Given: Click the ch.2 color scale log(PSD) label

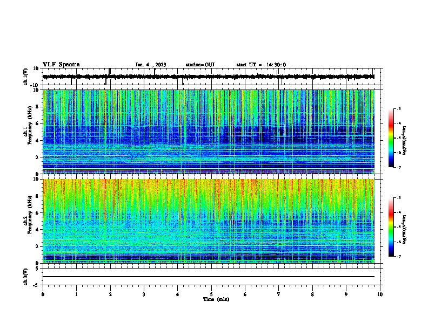Looking at the screenshot, I should (x=405, y=229).
